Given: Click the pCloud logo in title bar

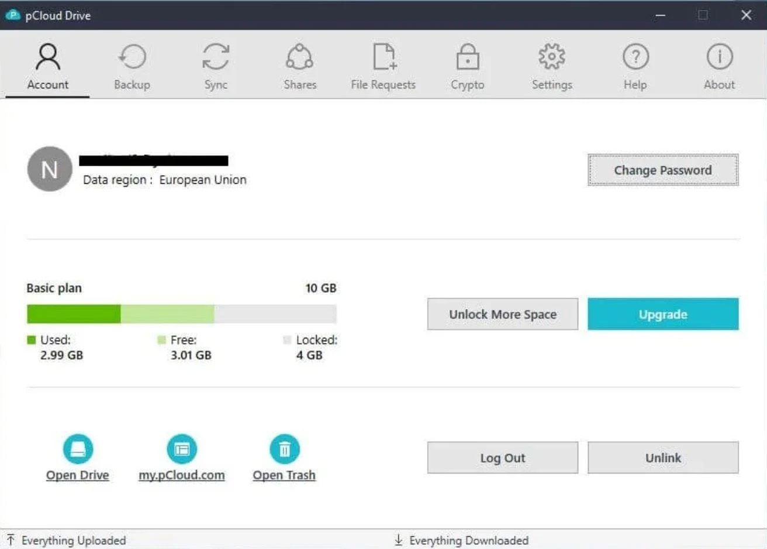Looking at the screenshot, I should (x=13, y=15).
